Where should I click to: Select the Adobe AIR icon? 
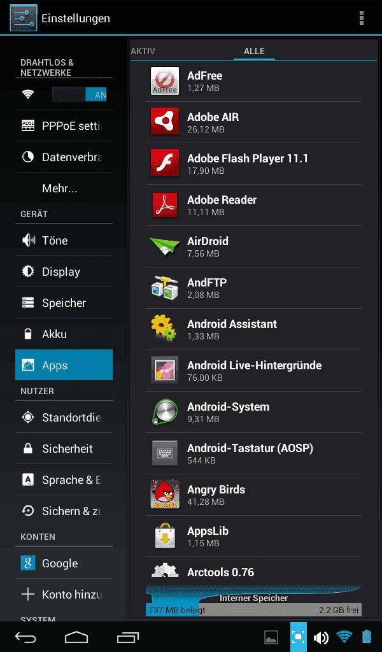[165, 122]
